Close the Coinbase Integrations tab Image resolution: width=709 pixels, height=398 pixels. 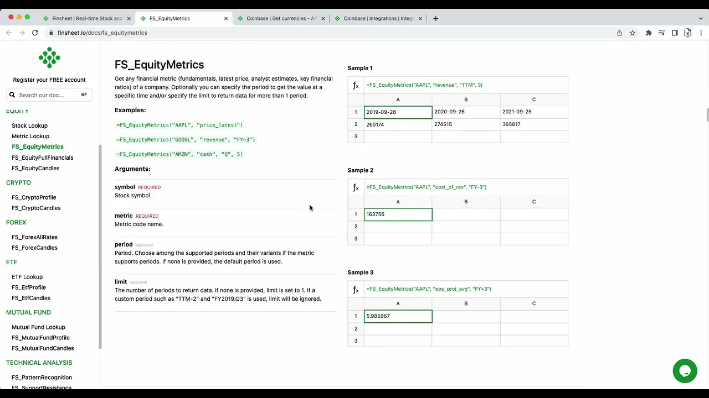click(x=420, y=18)
